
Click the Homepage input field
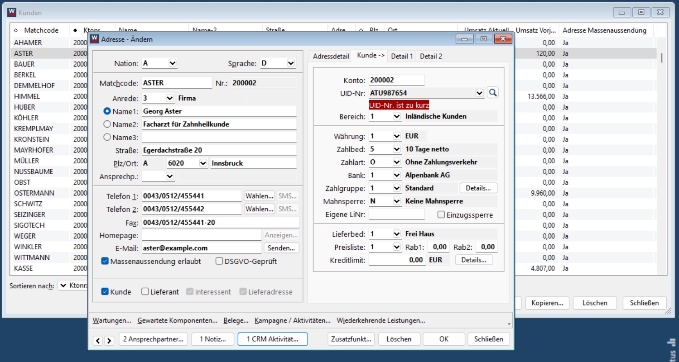click(x=202, y=235)
